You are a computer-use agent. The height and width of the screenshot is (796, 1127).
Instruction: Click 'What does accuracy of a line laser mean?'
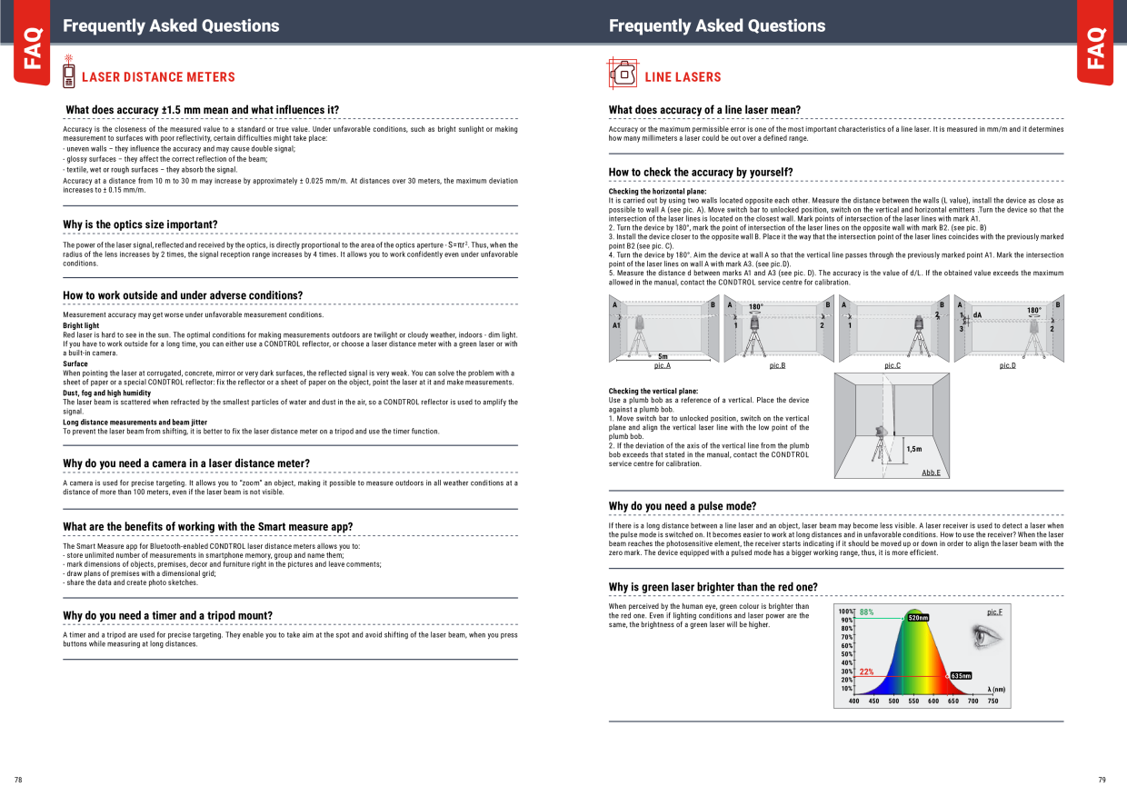pyautogui.click(x=704, y=110)
